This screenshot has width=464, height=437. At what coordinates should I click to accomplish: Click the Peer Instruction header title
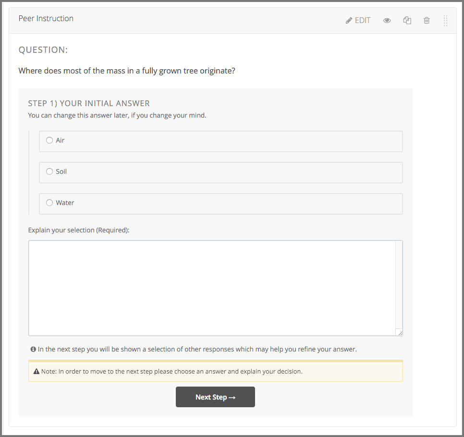click(46, 19)
